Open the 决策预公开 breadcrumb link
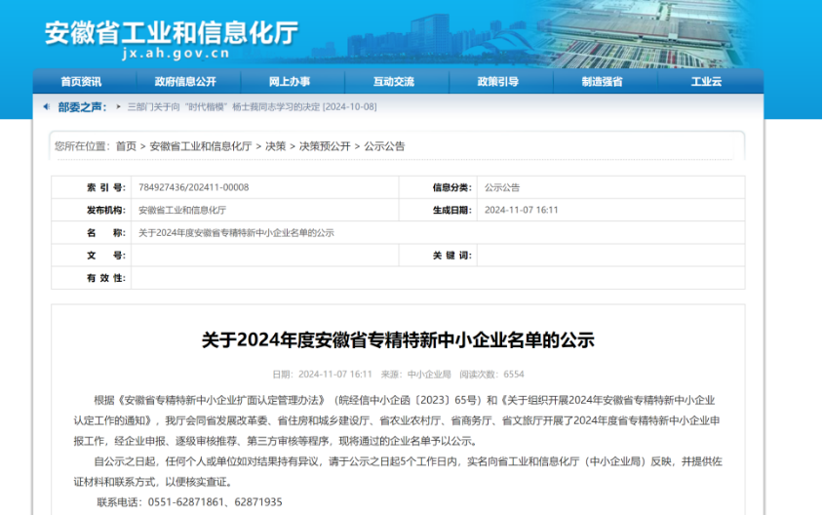Screen dimensions: 823x515 pyautogui.click(x=325, y=146)
